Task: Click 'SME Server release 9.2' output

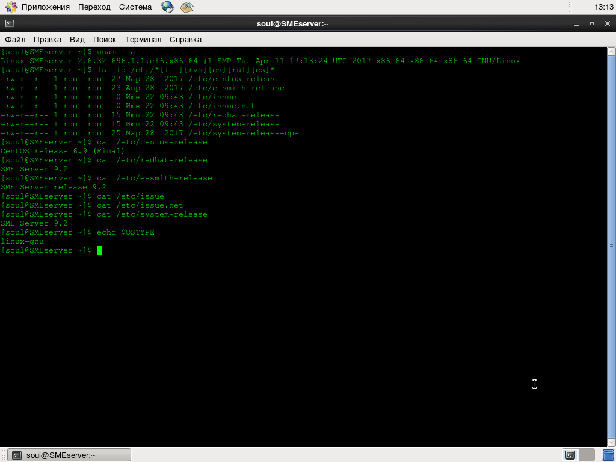Action: point(54,188)
